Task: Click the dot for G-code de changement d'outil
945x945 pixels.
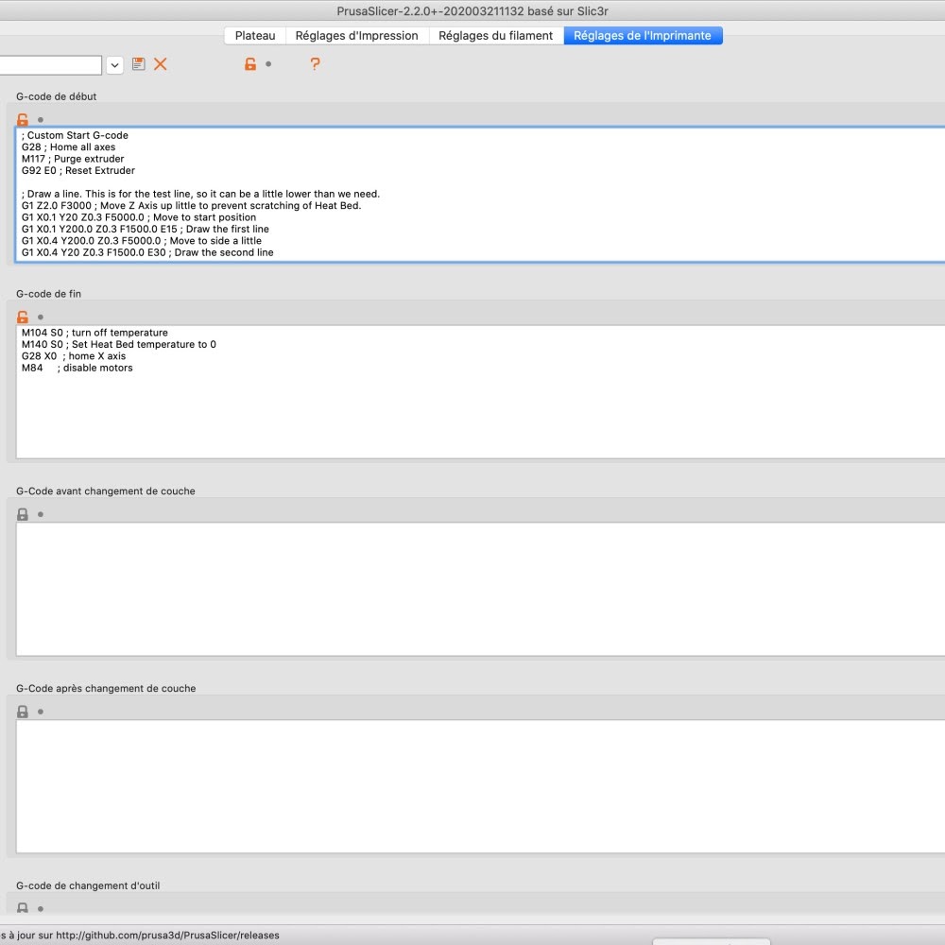Action: [x=41, y=908]
